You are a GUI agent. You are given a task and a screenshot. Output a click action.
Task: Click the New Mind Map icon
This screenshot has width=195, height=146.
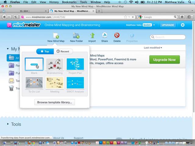click(56, 36)
